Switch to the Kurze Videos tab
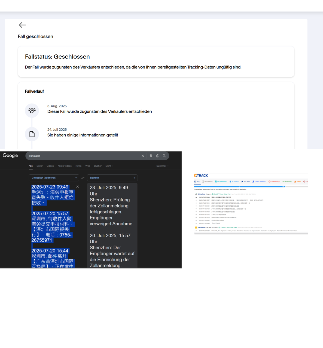Viewport: 323px width, 348px height. click(65, 166)
